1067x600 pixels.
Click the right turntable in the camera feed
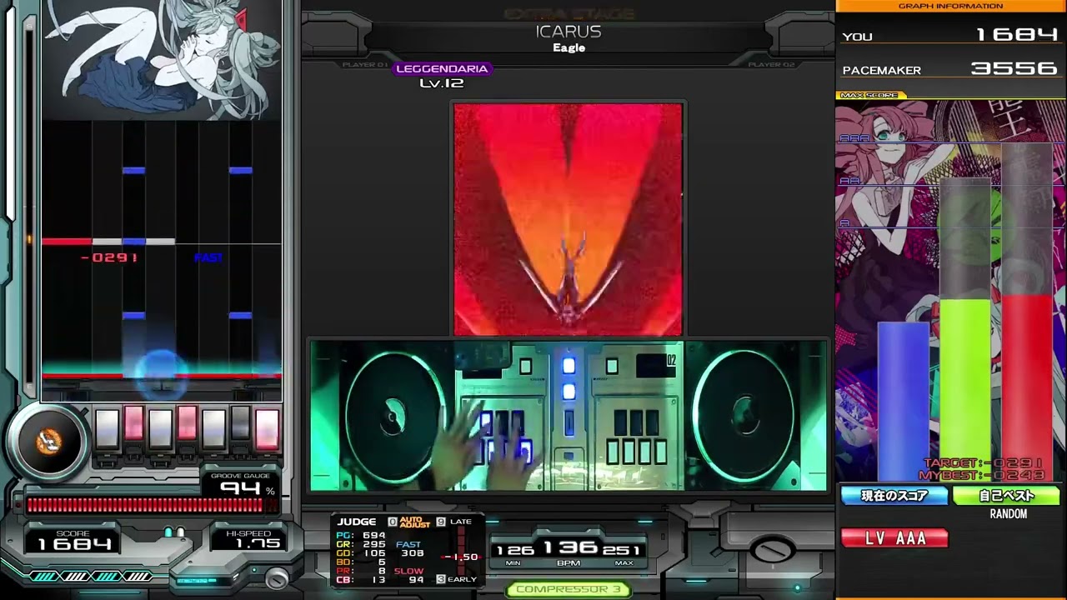pos(742,416)
